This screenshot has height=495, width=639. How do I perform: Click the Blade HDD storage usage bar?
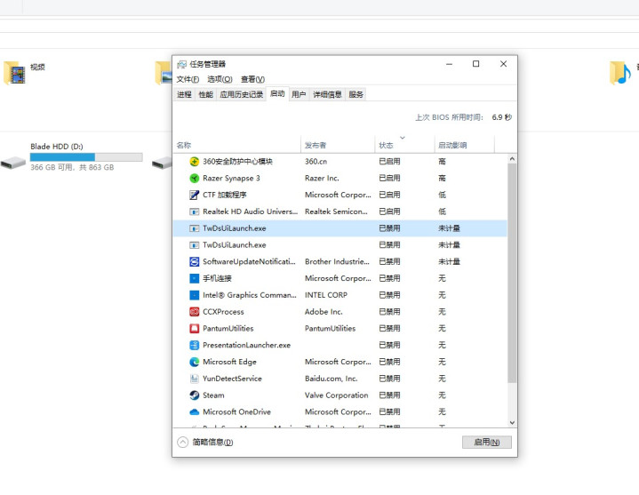pyautogui.click(x=86, y=157)
